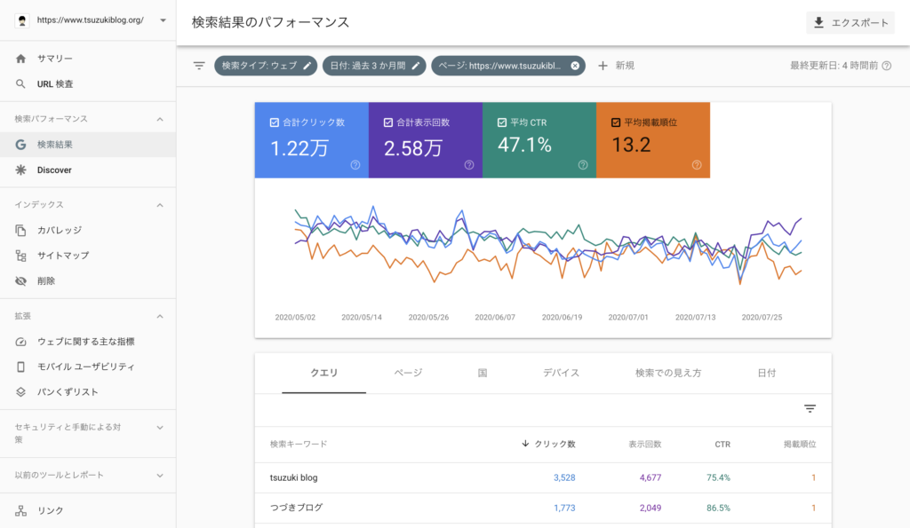Open help icon on 合計表示回数 card
This screenshot has height=528, width=910.
pyautogui.click(x=469, y=165)
